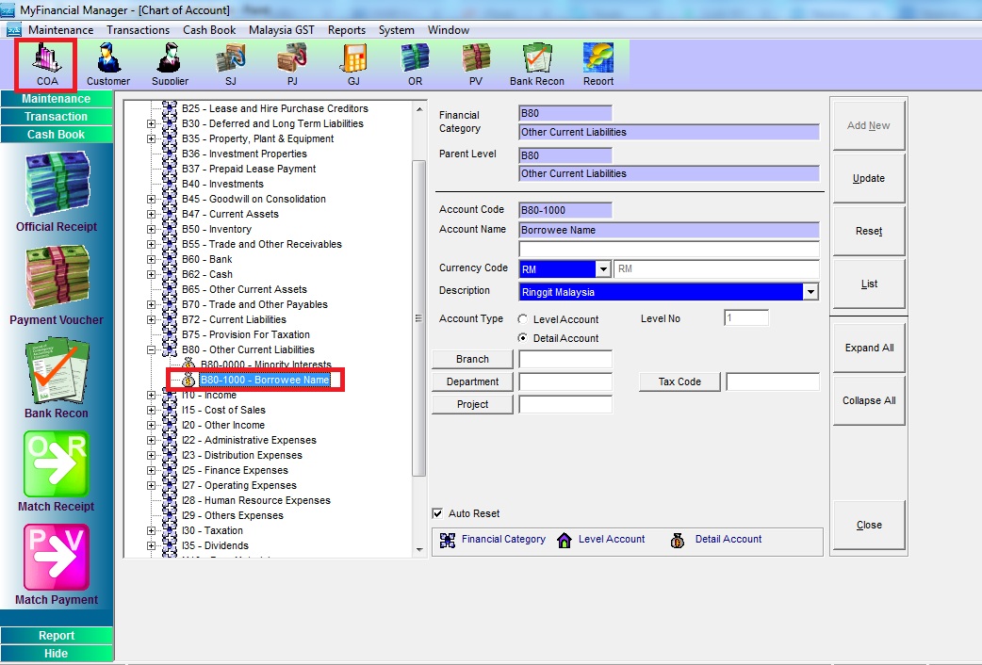Select the Detail Account radio button
Viewport: 982px width, 665px height.
[x=523, y=338]
